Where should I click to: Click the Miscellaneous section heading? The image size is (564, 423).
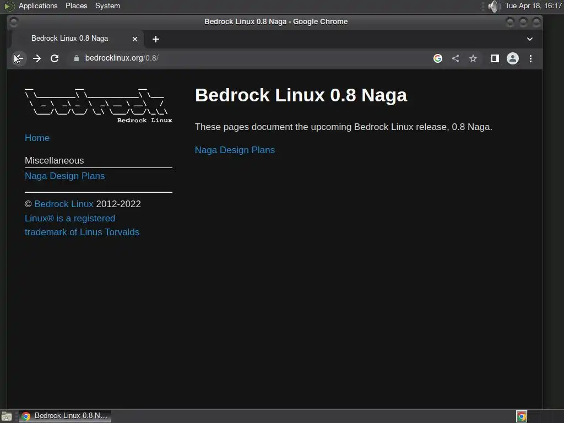(55, 160)
